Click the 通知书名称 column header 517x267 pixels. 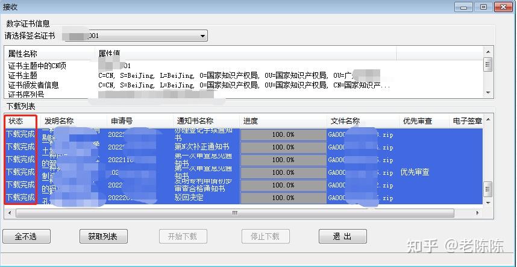(x=207, y=121)
